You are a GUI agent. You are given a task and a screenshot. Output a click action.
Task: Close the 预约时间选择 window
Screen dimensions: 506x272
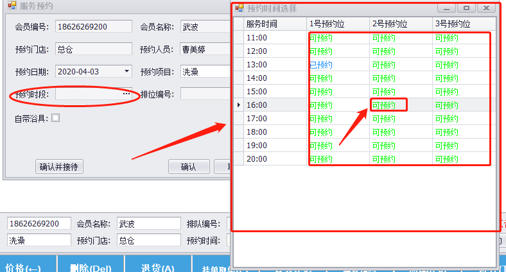click(487, 8)
